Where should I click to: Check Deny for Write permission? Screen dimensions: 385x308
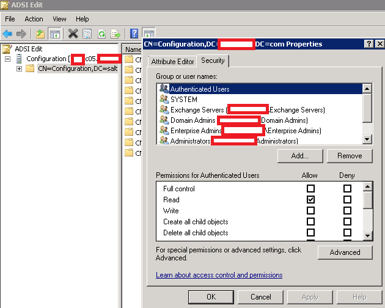[x=347, y=210]
